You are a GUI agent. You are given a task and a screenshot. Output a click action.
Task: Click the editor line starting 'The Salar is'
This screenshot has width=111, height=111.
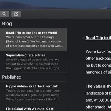click(98, 86)
